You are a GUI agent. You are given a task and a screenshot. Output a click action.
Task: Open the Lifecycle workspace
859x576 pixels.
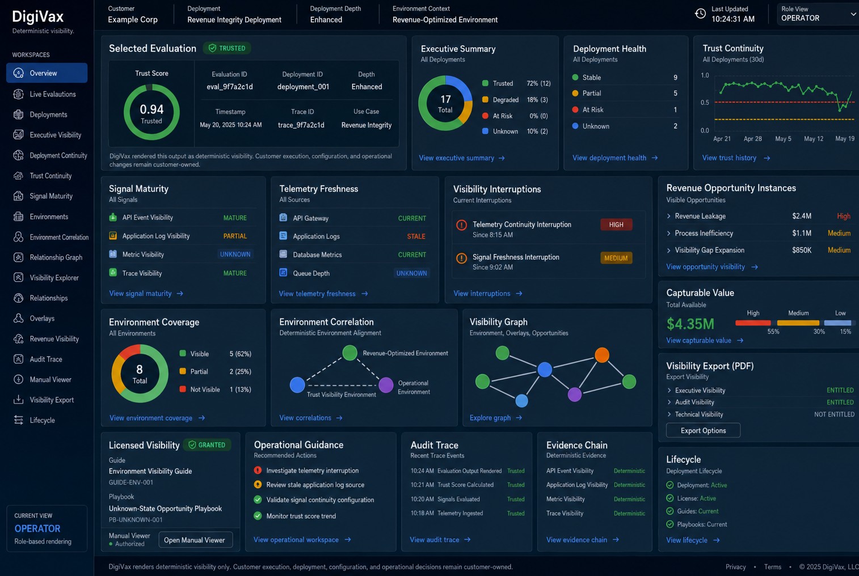click(x=47, y=420)
